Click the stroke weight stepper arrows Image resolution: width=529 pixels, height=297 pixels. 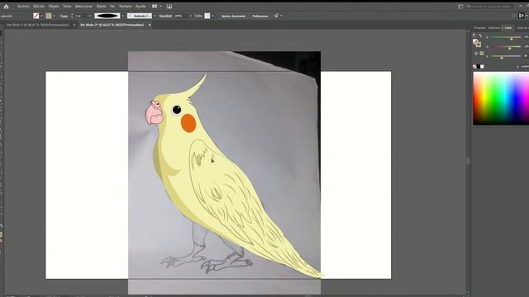pos(72,16)
